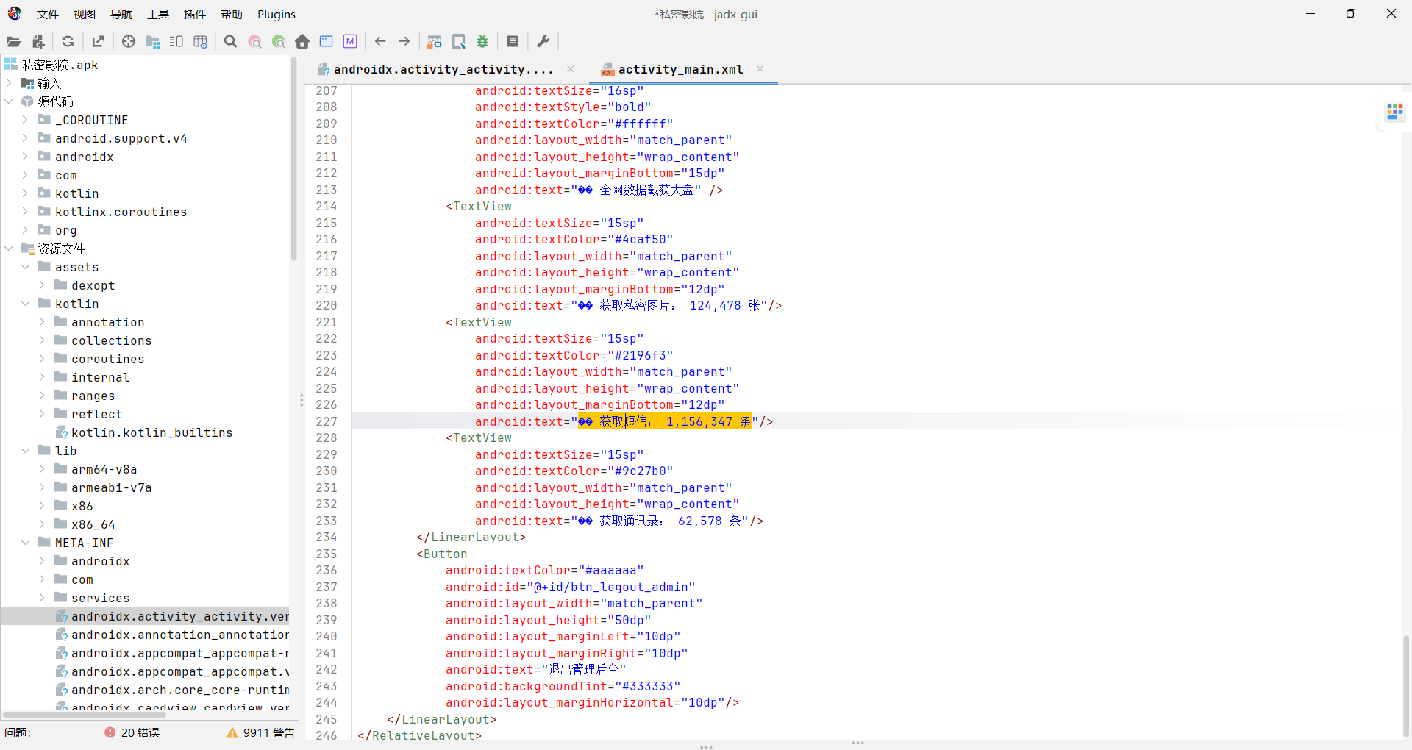Click the tree panel vertical scrollbar
The width and height of the screenshot is (1412, 750).
(294, 158)
